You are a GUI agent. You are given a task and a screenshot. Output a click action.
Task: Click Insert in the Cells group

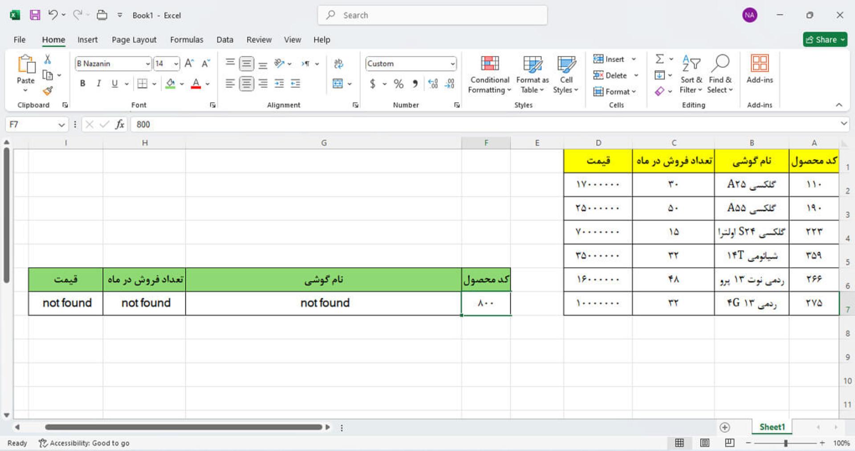pyautogui.click(x=615, y=59)
